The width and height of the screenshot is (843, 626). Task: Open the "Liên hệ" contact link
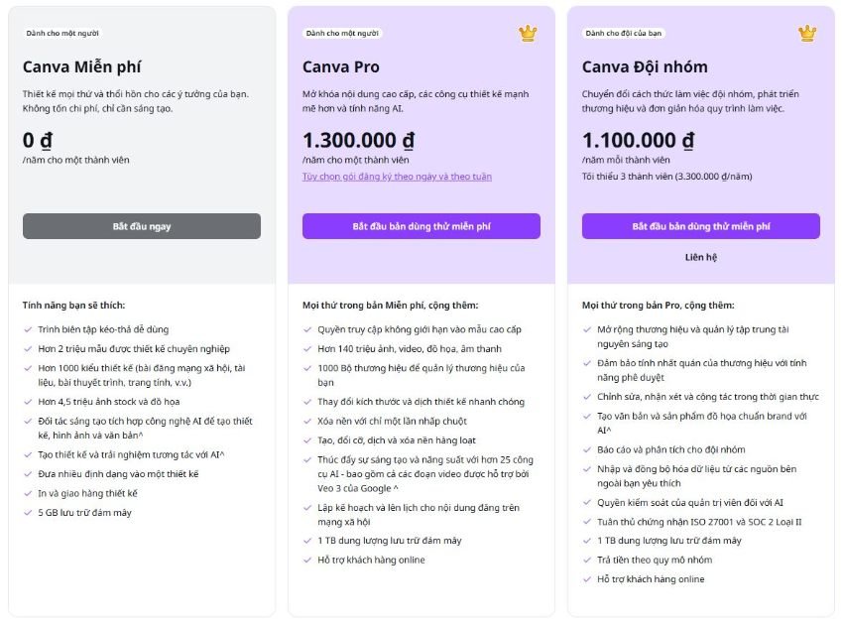[x=700, y=257]
